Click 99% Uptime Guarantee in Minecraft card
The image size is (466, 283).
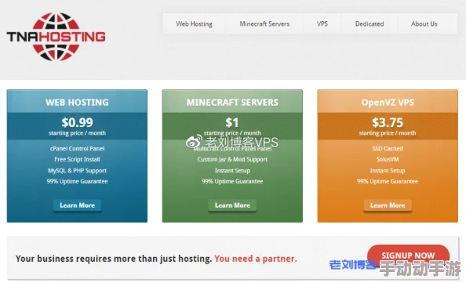[x=232, y=181]
